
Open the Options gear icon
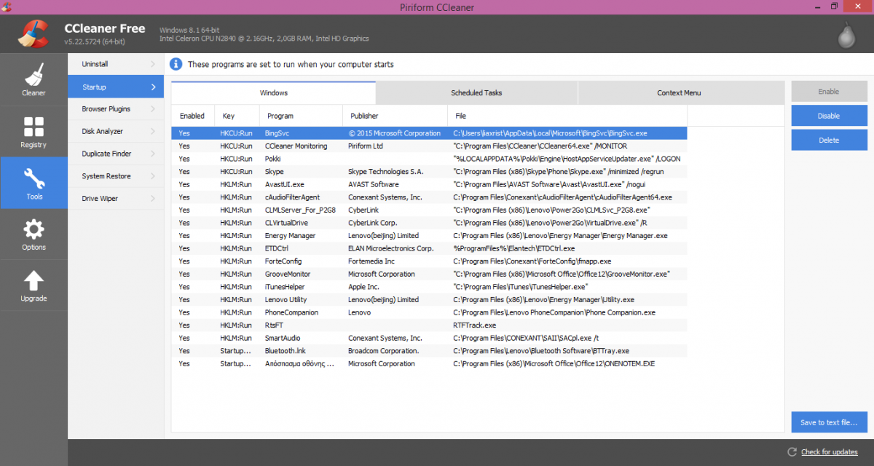[34, 235]
